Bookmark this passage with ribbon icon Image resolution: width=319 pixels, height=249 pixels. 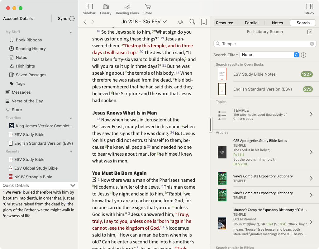tap(204, 22)
